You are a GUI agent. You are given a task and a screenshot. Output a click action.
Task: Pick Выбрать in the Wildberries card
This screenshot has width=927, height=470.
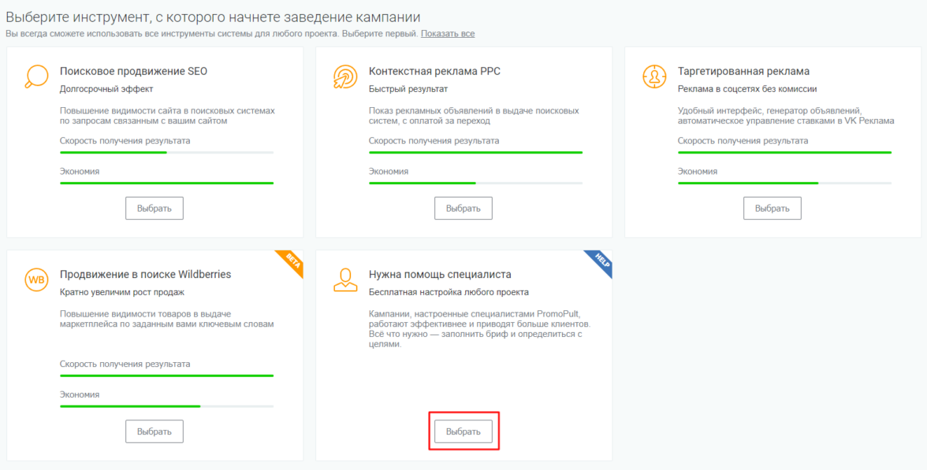(x=154, y=431)
